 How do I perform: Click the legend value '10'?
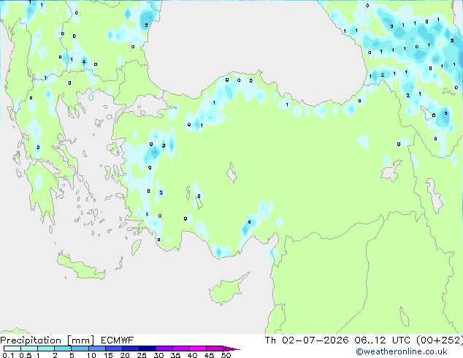(91, 355)
